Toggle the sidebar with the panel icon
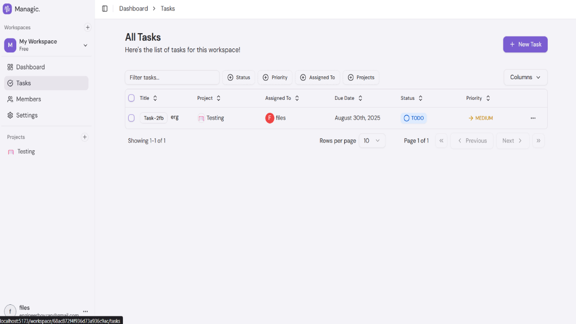Screen dimensions: 576x324 [x=105, y=8]
